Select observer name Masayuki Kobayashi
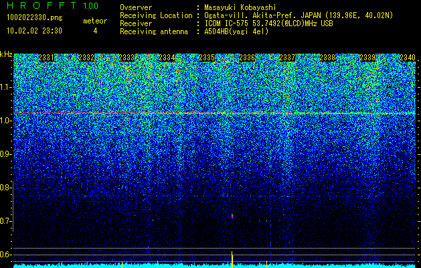 240,7
